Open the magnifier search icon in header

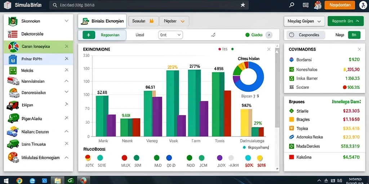click(x=292, y=5)
